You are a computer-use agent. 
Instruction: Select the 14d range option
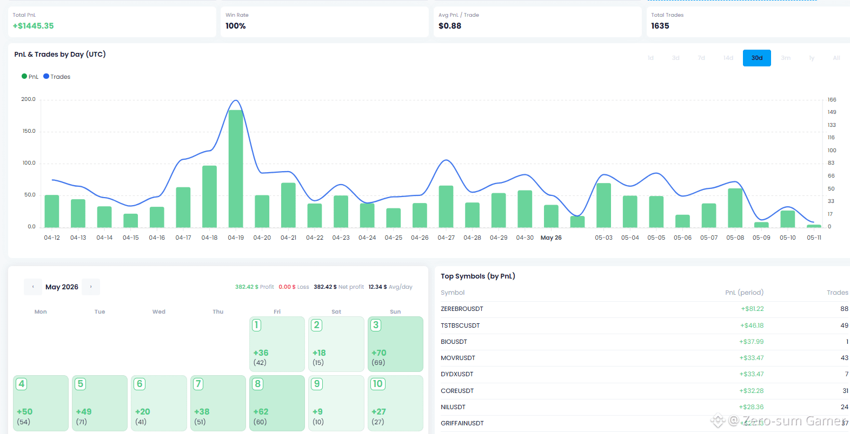point(728,58)
